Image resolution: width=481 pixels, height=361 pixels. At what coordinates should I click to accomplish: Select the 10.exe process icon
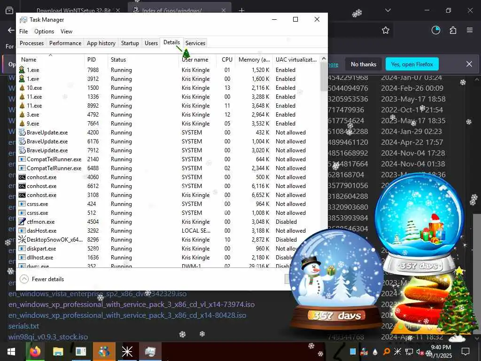pos(22,87)
